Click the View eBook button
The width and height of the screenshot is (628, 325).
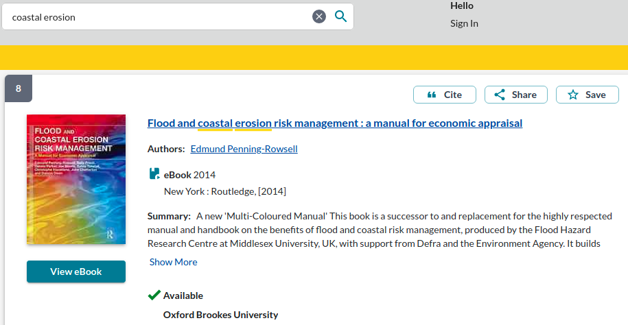[76, 272]
